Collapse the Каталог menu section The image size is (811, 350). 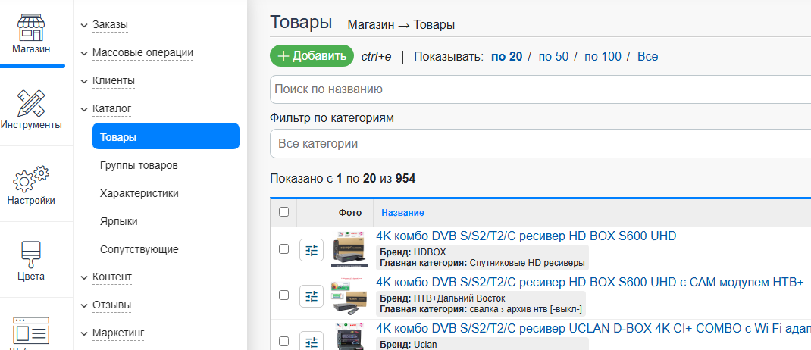tap(111, 109)
